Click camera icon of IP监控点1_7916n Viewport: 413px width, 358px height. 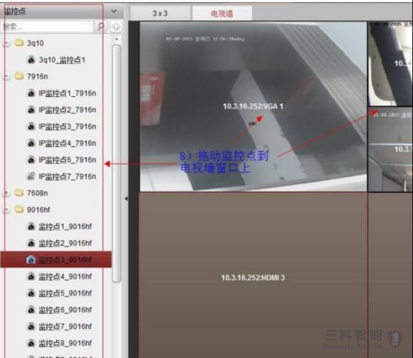pyautogui.click(x=30, y=93)
